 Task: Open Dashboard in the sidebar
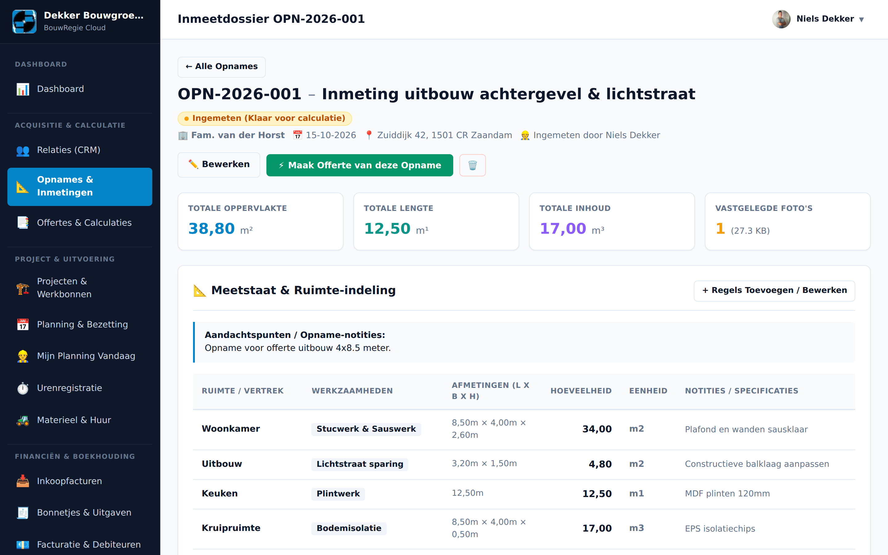tap(80, 89)
